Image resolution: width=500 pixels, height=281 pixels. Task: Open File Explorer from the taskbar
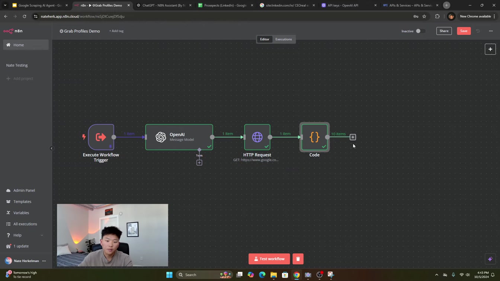tap(273, 275)
